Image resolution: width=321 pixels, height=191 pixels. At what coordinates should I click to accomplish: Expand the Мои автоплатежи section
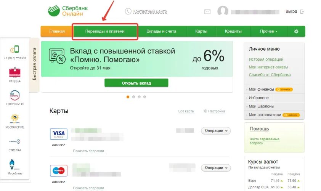tap(274, 115)
